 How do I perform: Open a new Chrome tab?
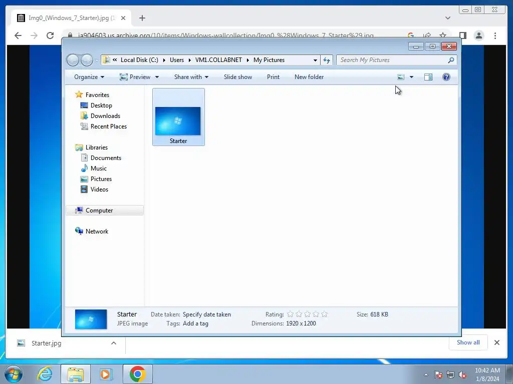[x=142, y=18]
